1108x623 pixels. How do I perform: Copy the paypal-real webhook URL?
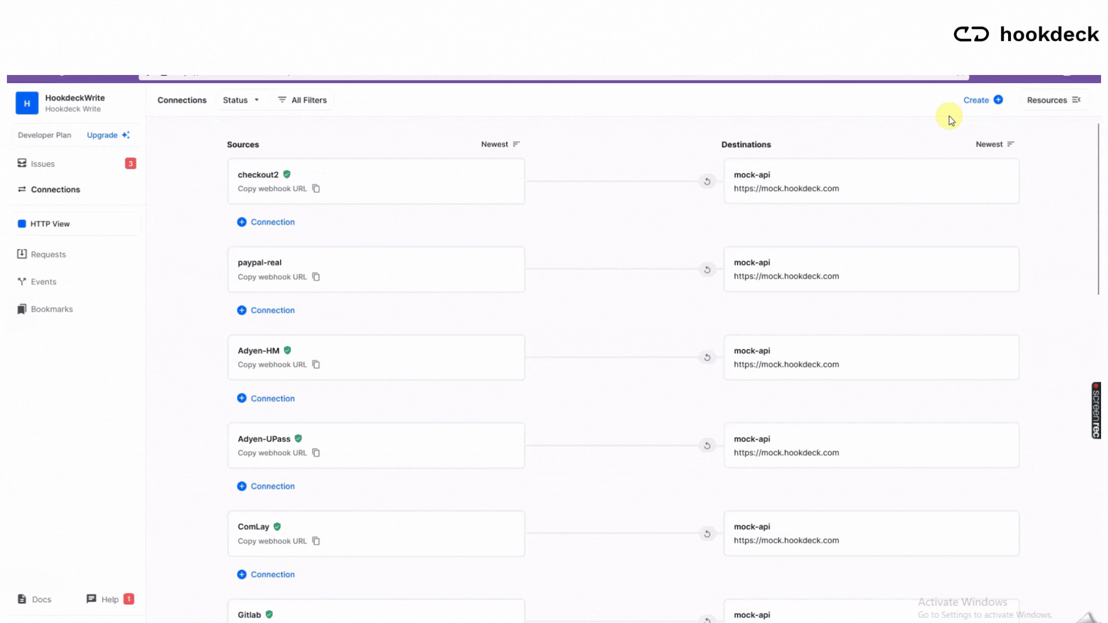(x=316, y=277)
